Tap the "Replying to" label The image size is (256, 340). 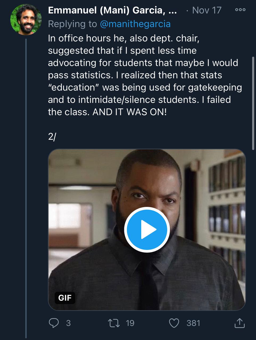point(72,24)
